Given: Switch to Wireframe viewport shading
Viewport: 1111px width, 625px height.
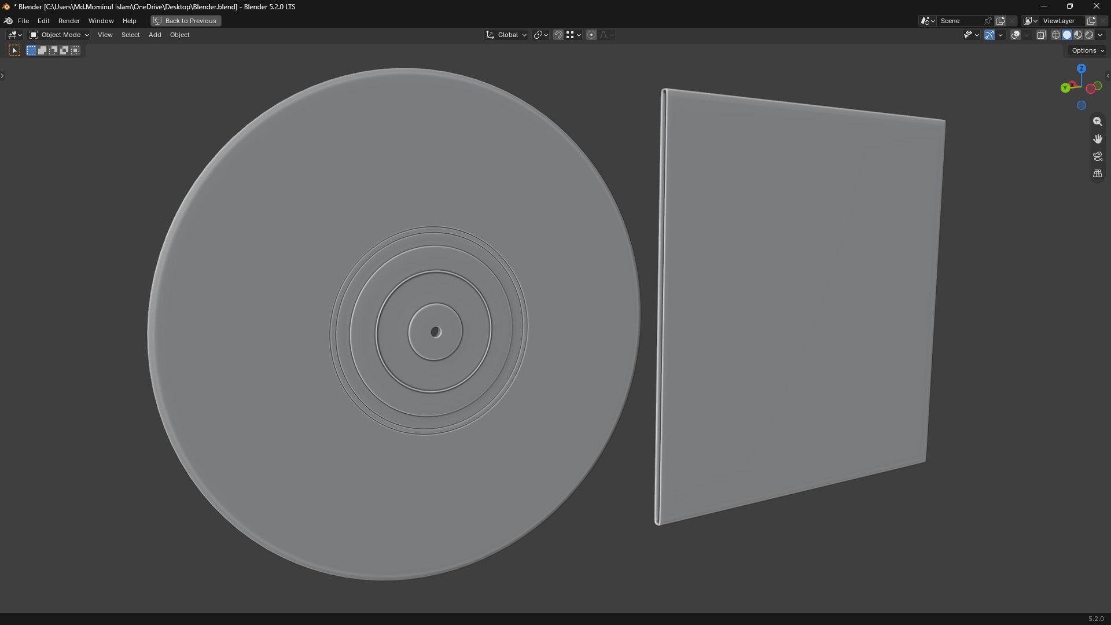Looking at the screenshot, I should [x=1056, y=35].
